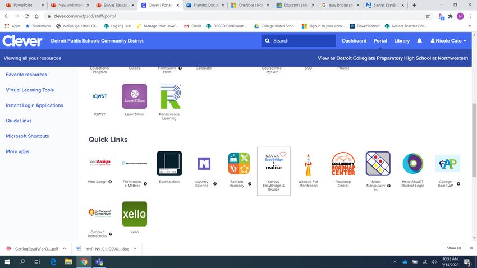Launch Sanford Harmony app

point(239,164)
